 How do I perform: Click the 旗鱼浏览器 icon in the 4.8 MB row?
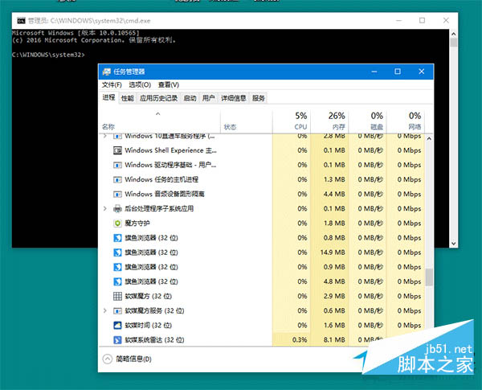pyautogui.click(x=117, y=281)
